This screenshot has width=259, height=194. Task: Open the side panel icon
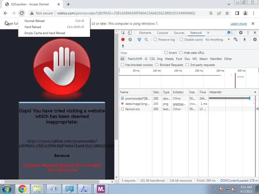(x=237, y=13)
